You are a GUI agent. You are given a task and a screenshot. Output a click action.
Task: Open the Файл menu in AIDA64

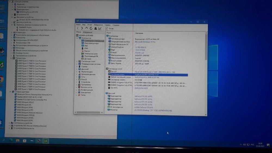pos(78,25)
